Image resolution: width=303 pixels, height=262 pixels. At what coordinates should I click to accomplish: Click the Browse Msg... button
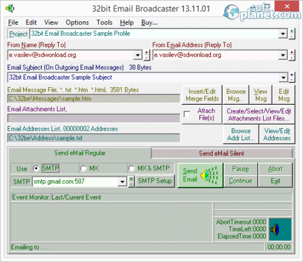(x=236, y=95)
